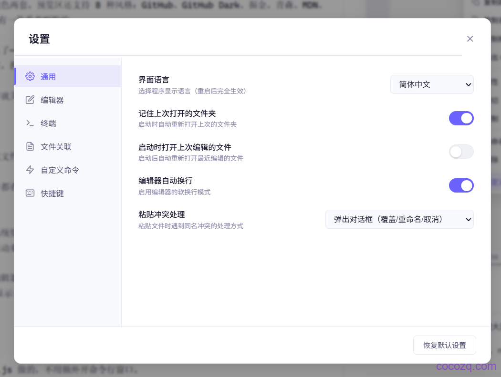The width and height of the screenshot is (501, 377).
Task: Click the 启动后自动重新打开最近编辑的文件 description
Action: tap(191, 158)
